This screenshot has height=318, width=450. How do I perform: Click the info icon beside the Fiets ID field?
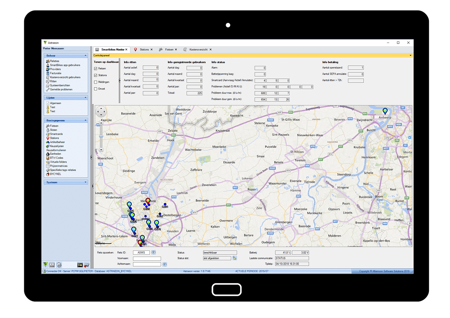tap(154, 252)
